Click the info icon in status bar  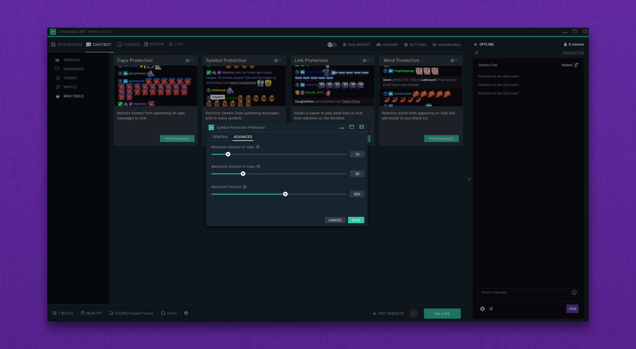pos(186,313)
